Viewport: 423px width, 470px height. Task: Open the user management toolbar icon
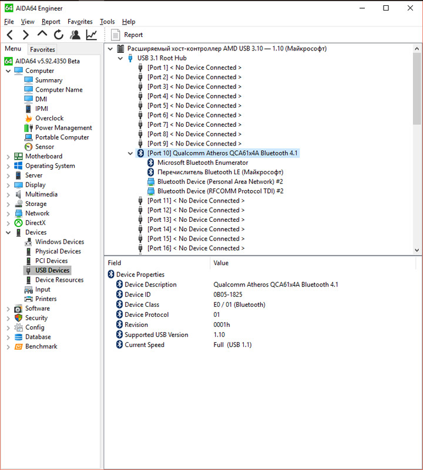coord(75,35)
